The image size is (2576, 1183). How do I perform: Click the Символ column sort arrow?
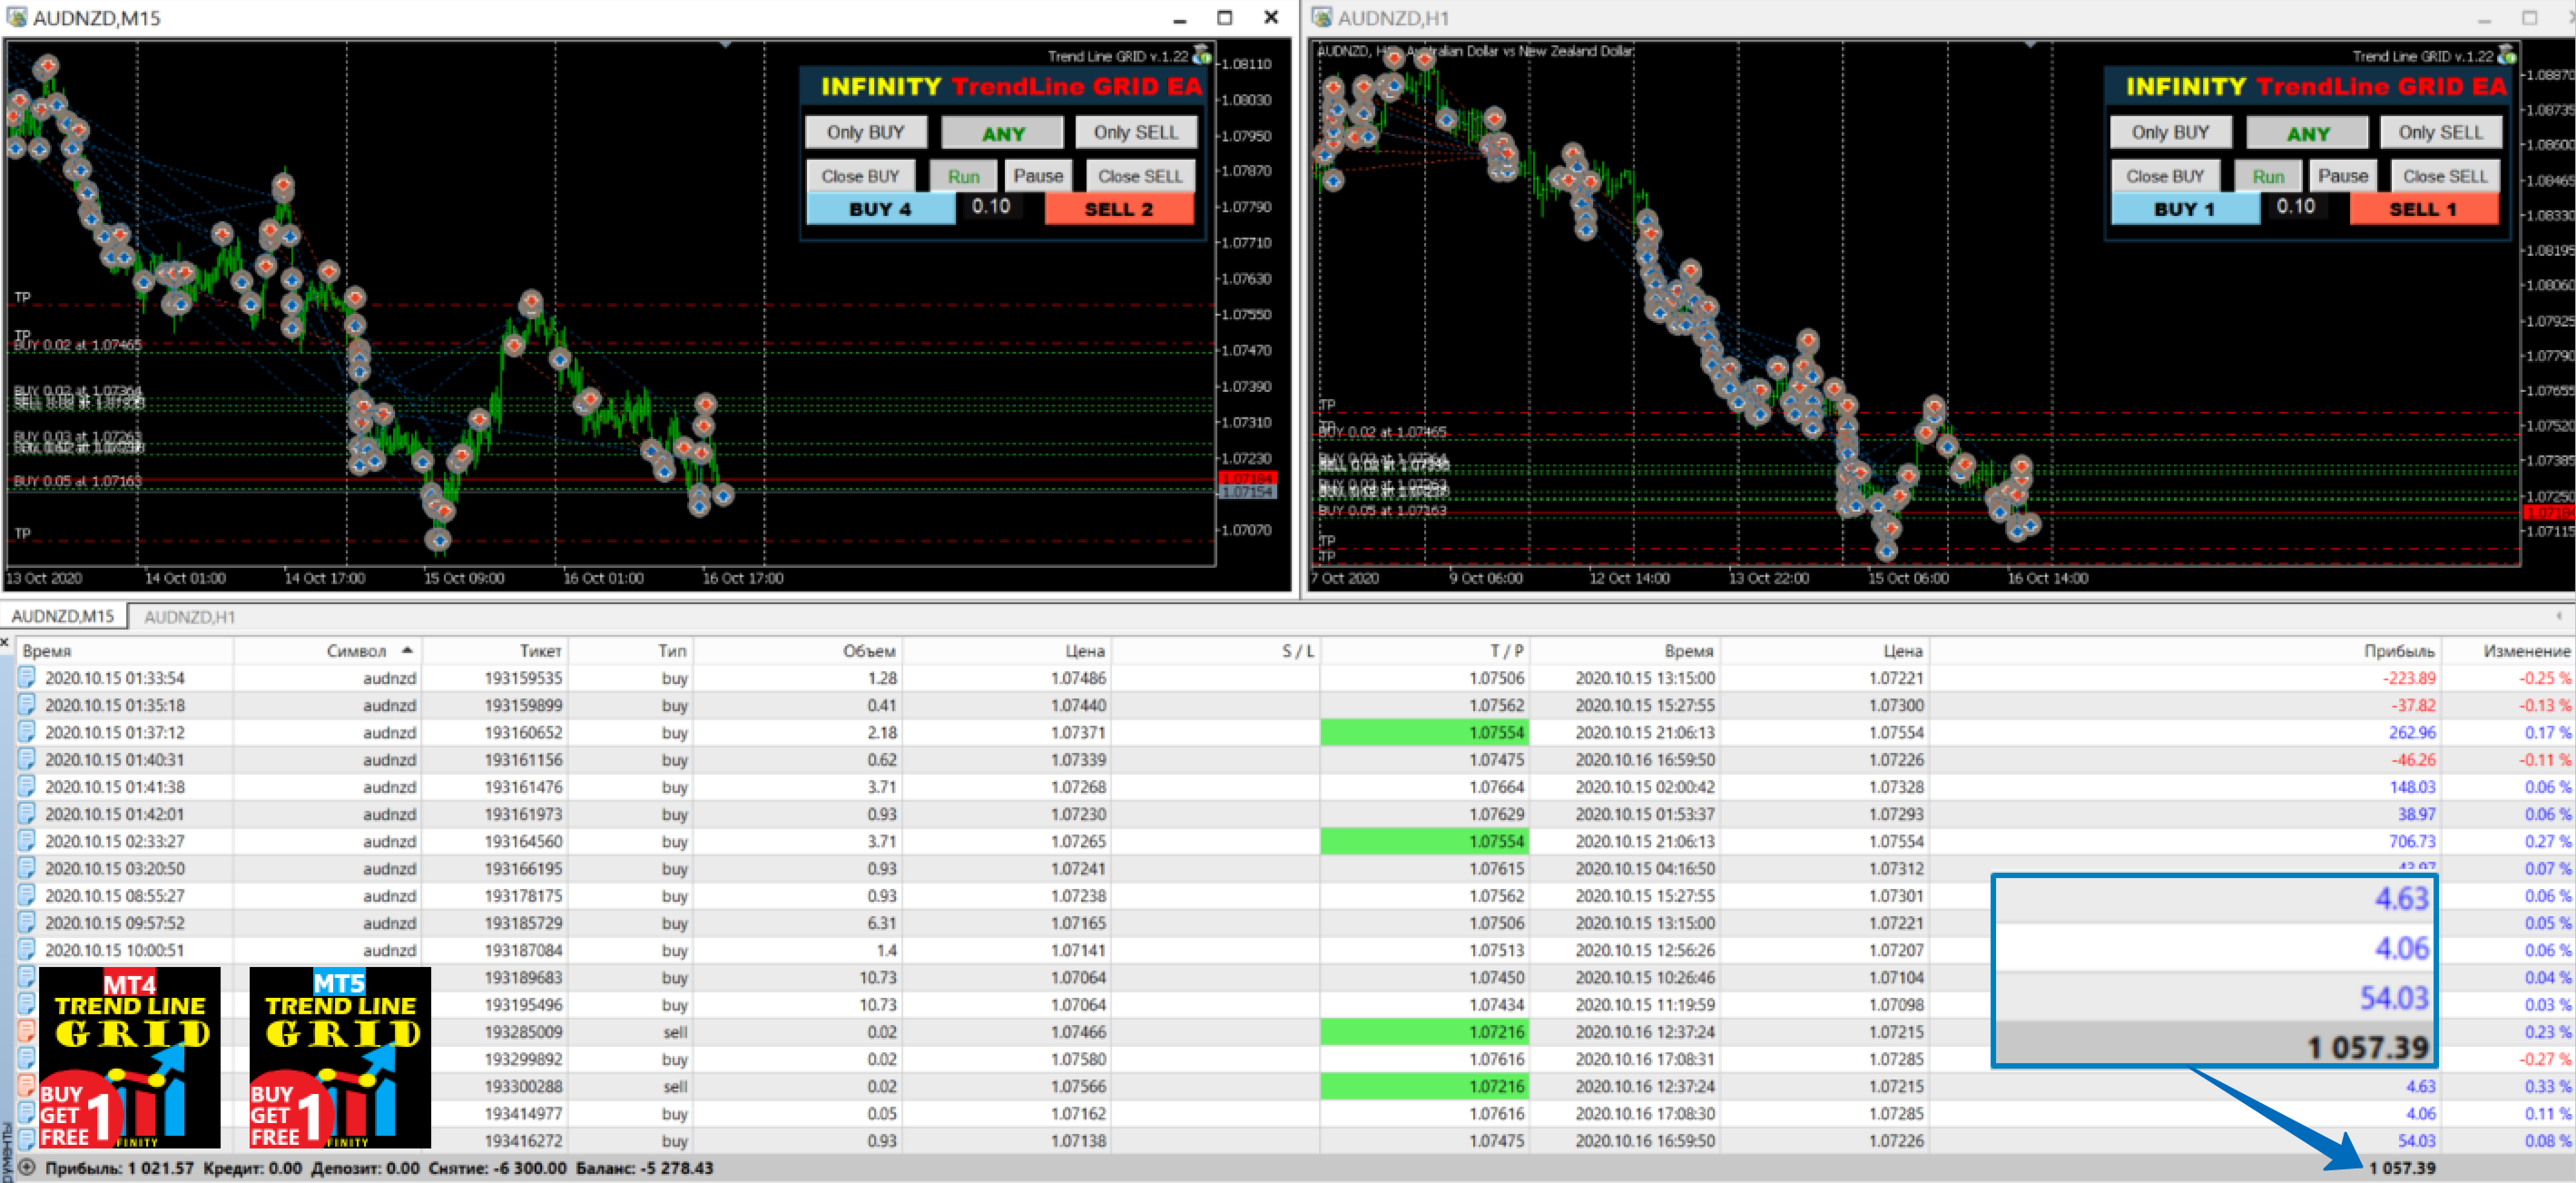coord(409,650)
